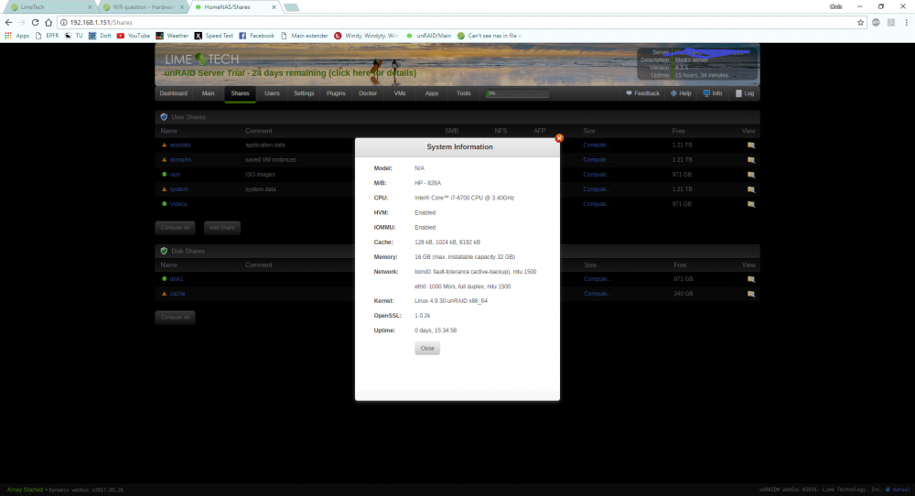
Task: Browse Videos share via folder icon
Action: click(751, 204)
